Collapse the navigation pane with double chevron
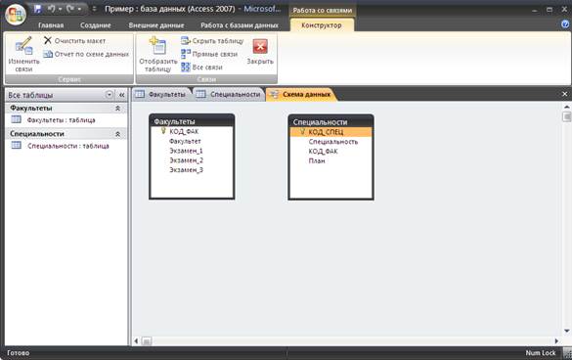The height and width of the screenshot is (360, 572). 122,95
